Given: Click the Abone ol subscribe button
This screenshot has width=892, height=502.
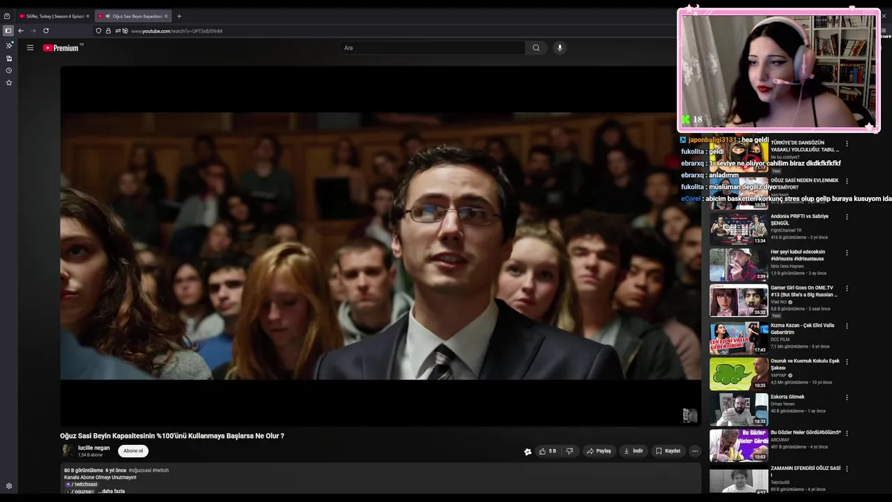Looking at the screenshot, I should [133, 451].
